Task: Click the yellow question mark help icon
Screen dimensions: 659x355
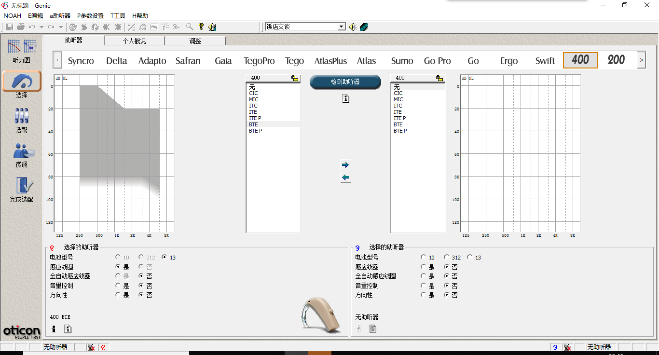Action: (201, 27)
